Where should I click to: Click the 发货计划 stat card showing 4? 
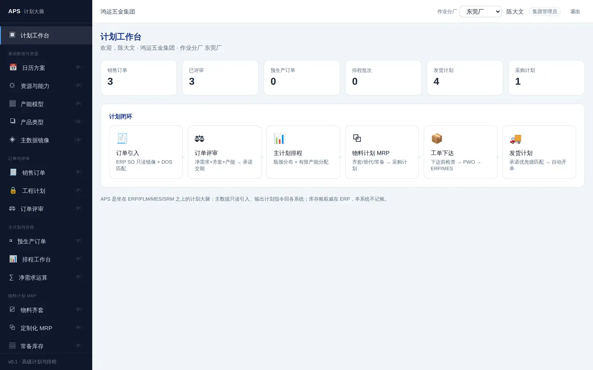465,78
